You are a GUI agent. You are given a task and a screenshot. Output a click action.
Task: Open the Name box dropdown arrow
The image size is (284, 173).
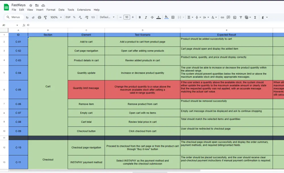coord(17,25)
